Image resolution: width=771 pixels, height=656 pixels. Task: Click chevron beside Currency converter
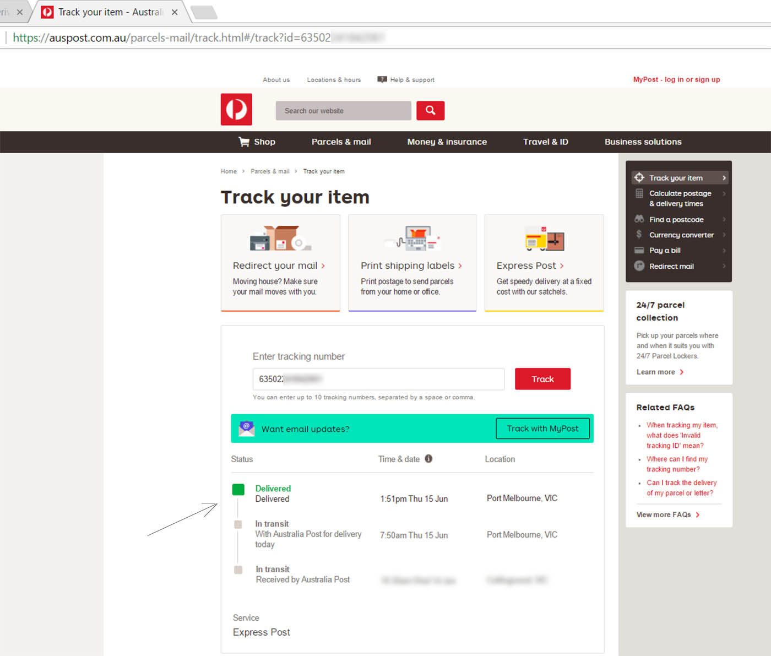[724, 235]
